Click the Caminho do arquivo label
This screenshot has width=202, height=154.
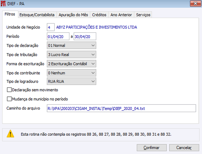23,108
